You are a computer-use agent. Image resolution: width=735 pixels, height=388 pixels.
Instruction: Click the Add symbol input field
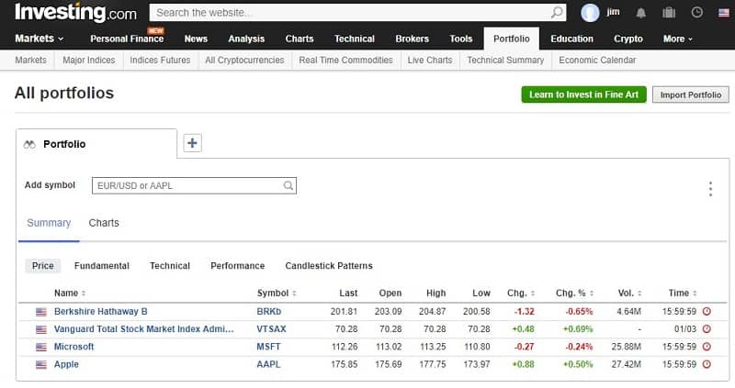(188, 185)
